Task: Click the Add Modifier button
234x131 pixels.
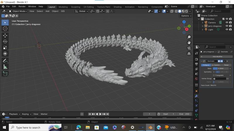Action: (216, 56)
